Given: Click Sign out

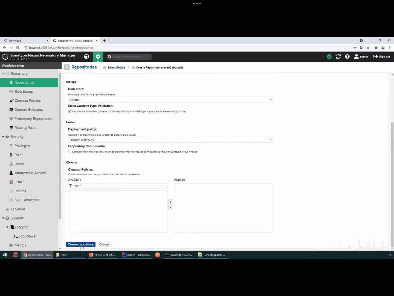Looking at the screenshot, I should (x=382, y=56).
